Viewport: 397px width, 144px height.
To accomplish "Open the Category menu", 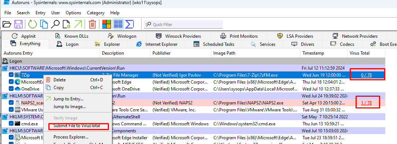I will pos(96,13).
